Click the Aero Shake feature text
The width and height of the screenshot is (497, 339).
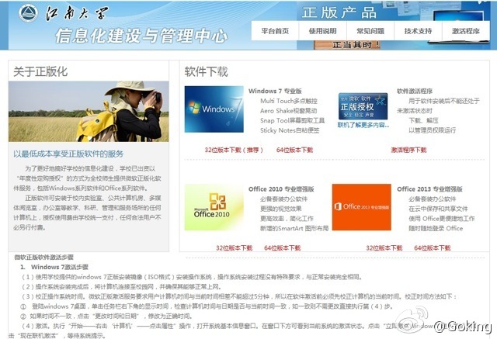click(288, 111)
